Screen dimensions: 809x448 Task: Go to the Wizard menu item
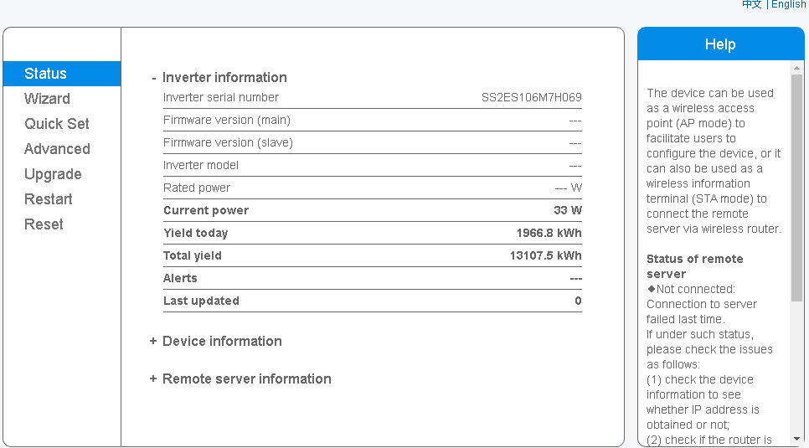(47, 99)
